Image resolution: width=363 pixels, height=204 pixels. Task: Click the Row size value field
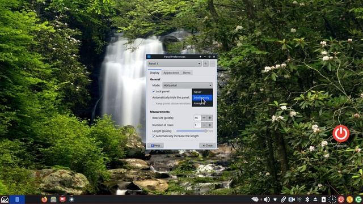[x=197, y=118]
